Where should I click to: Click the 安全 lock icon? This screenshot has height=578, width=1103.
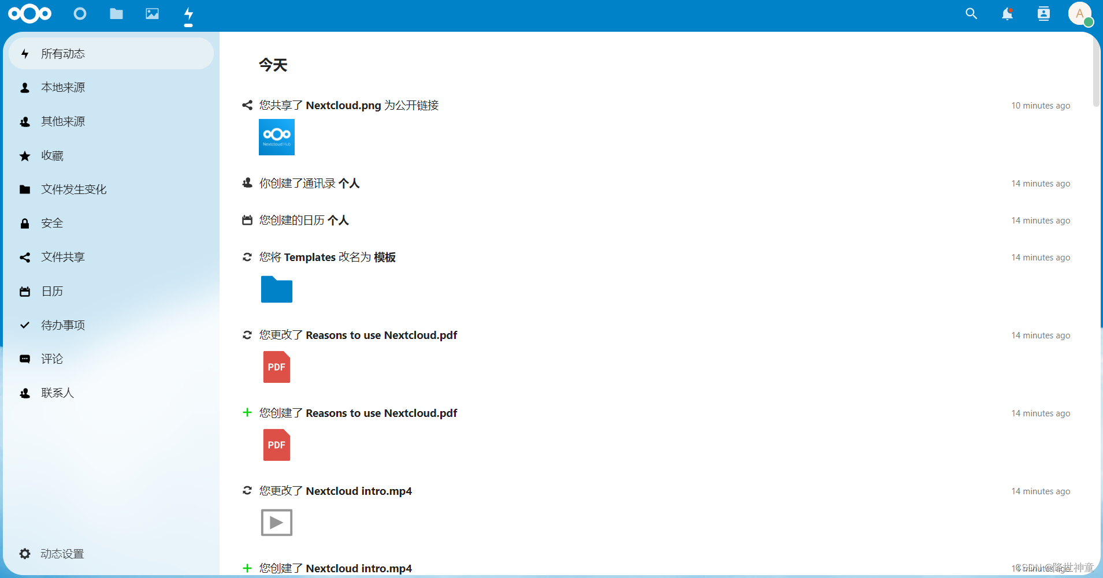(25, 223)
